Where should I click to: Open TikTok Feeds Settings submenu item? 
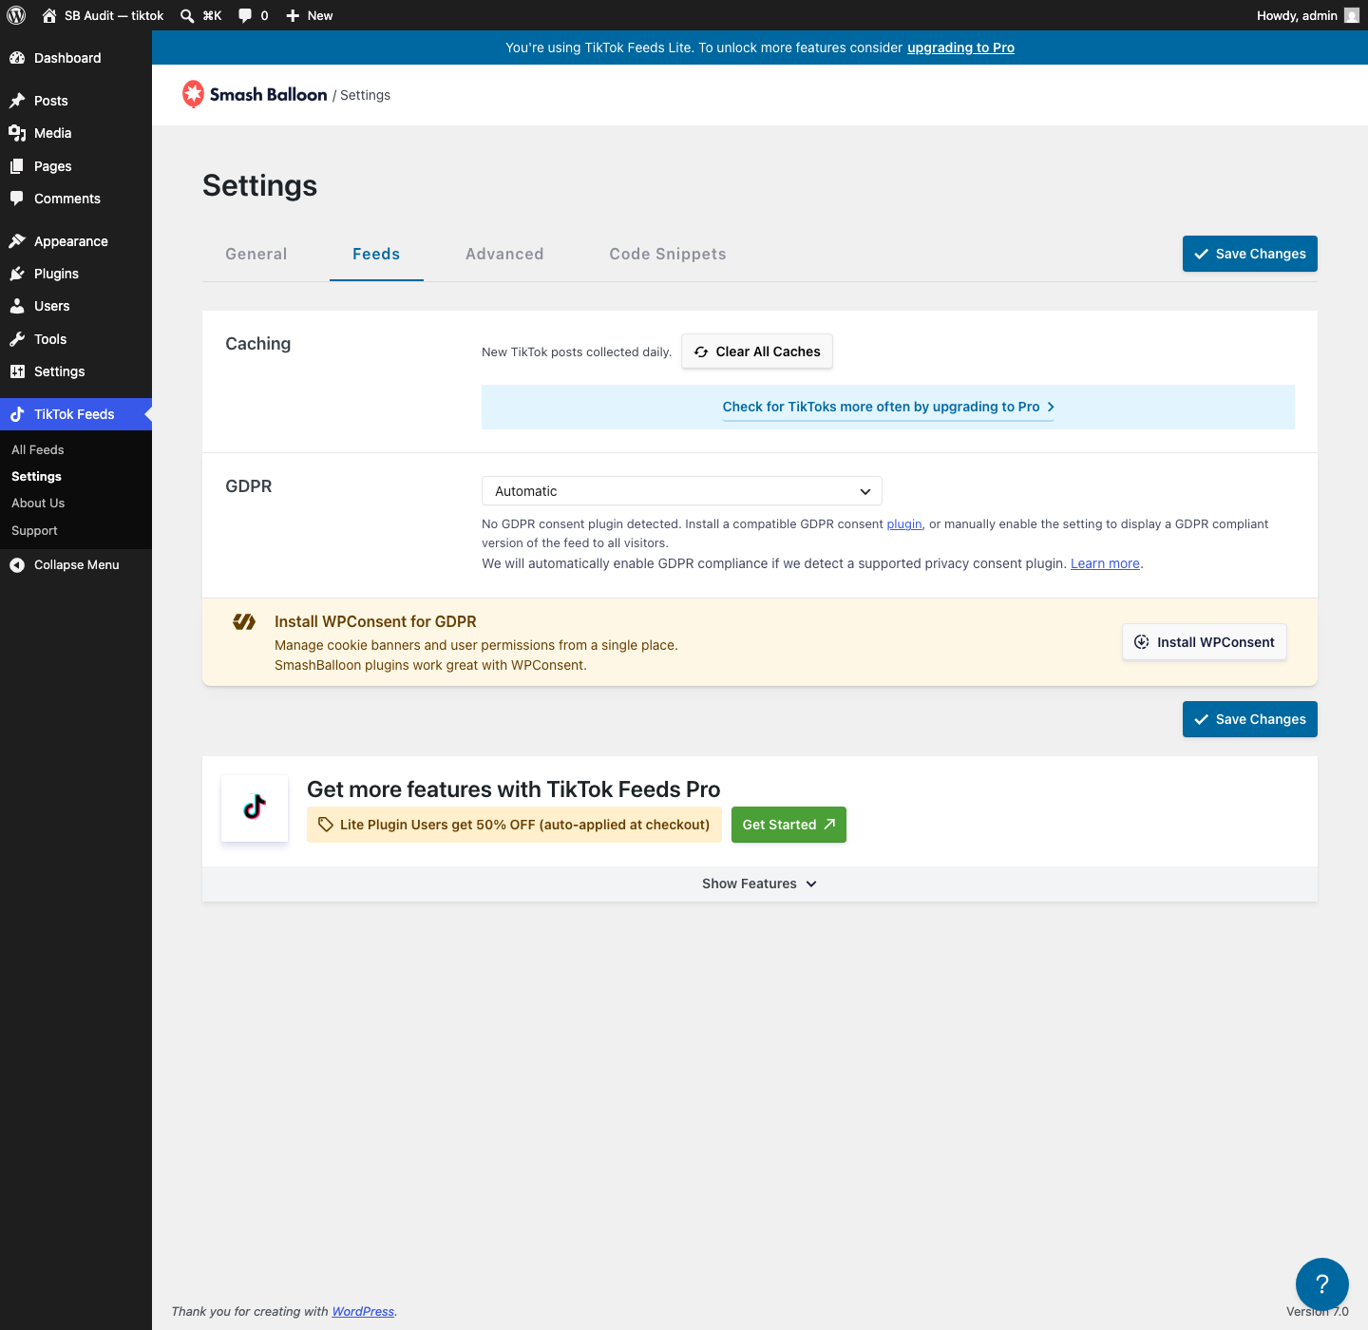(x=36, y=476)
